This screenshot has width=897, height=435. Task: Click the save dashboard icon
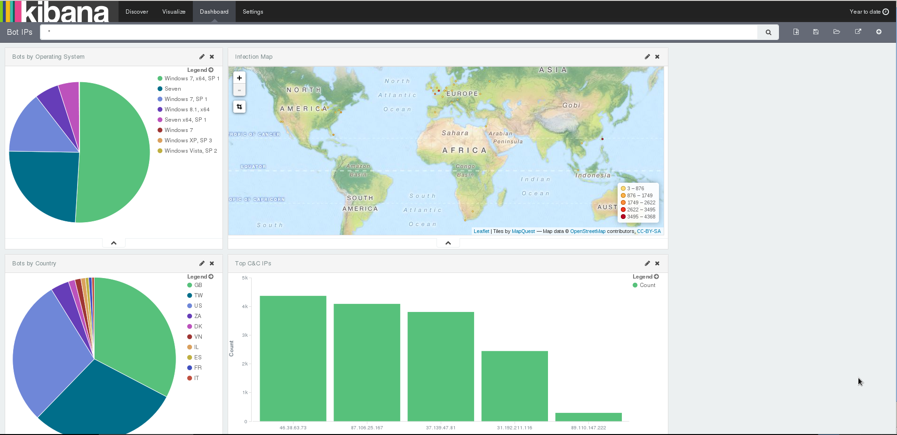tap(816, 32)
